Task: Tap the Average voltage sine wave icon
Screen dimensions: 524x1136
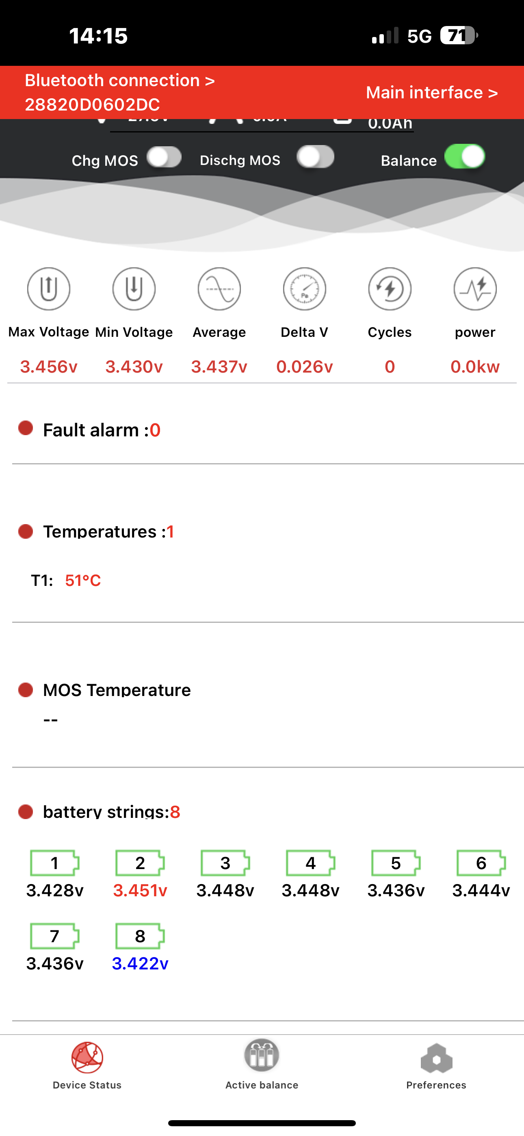Action: pyautogui.click(x=219, y=289)
